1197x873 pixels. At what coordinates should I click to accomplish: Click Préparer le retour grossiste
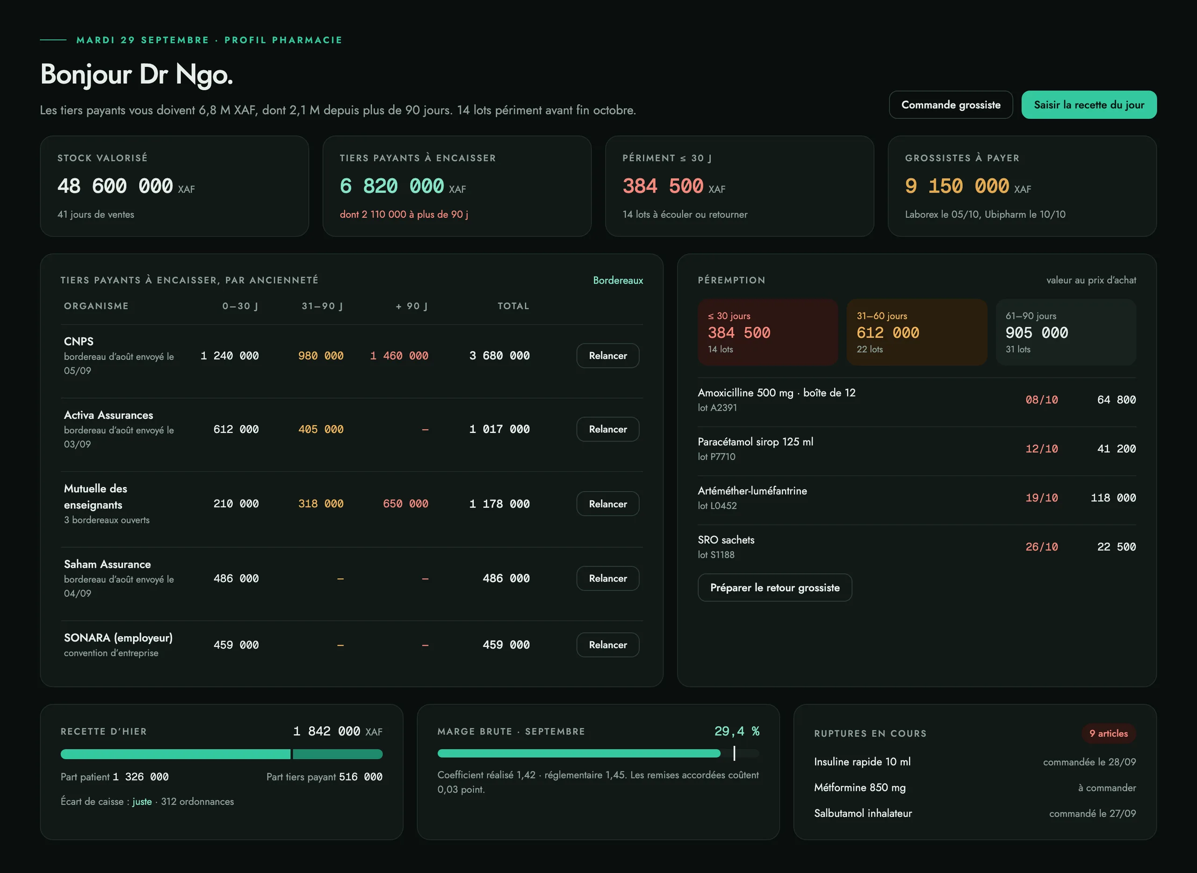pyautogui.click(x=775, y=587)
